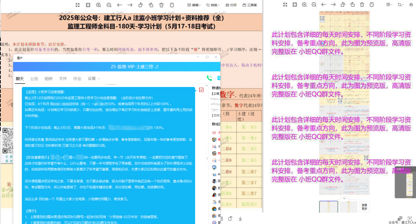
Task: Rotate image clockwise in left viewer
Action: coord(151,5)
